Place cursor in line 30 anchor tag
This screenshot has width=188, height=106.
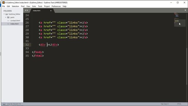63,37
